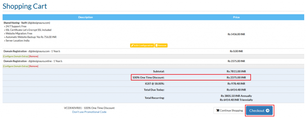The width and height of the screenshot is (306, 118).
Task: Open Configure Domain Extras for digidesignaura.online
Action: pyautogui.click(x=16, y=66)
